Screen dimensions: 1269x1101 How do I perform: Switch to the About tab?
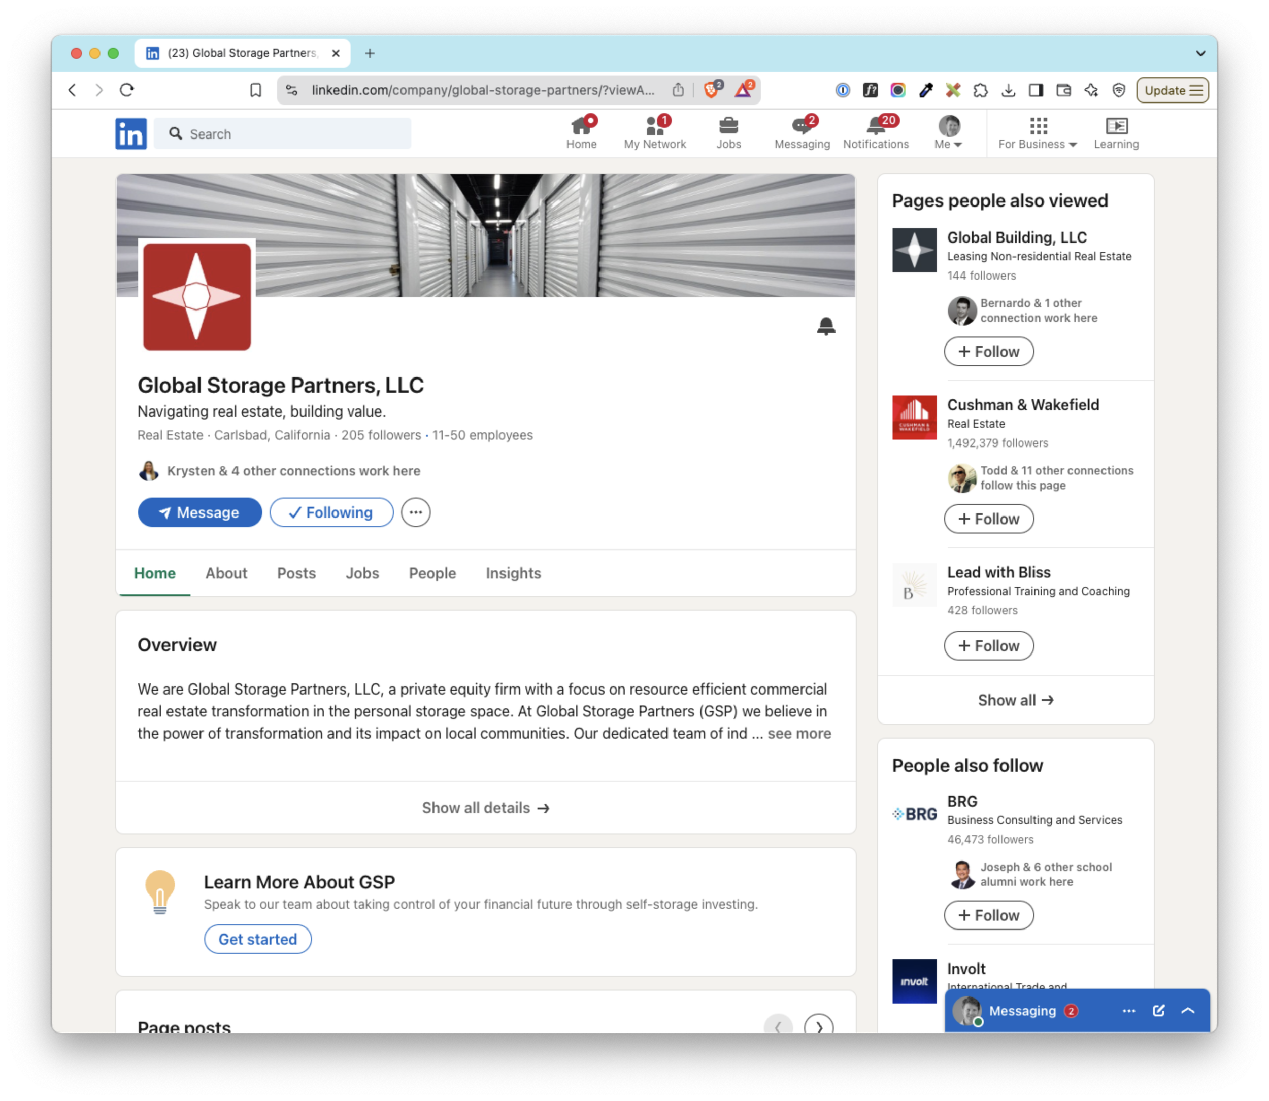[226, 573]
